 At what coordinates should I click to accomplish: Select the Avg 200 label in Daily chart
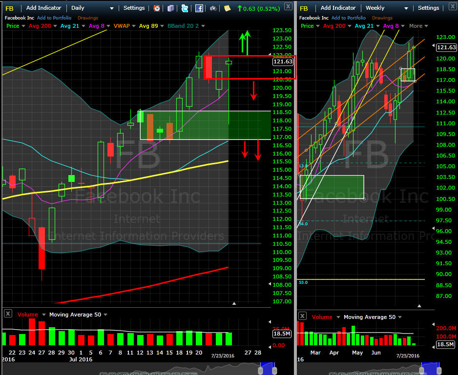click(40, 26)
